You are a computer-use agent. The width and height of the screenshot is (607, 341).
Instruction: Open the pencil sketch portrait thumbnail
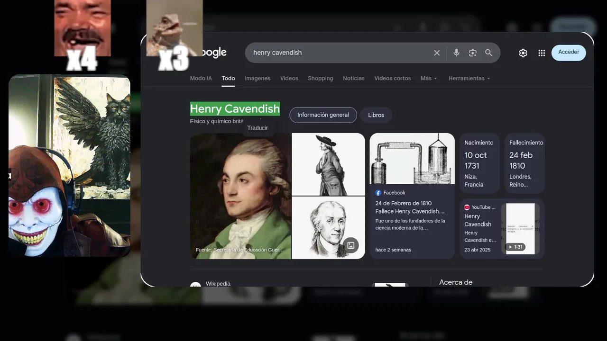click(328, 228)
